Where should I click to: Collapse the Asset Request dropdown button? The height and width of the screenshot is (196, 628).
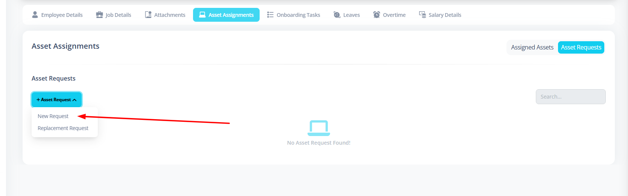point(56,100)
